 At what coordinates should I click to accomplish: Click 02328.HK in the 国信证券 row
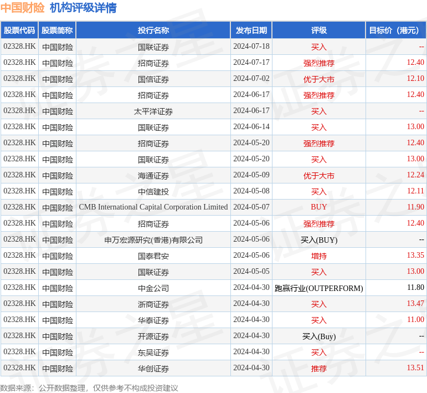point(19,79)
